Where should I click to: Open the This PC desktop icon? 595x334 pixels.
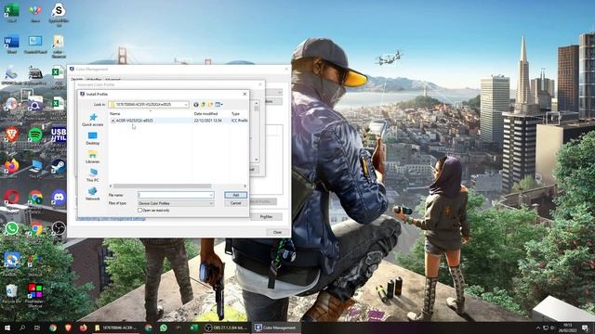tap(35, 168)
